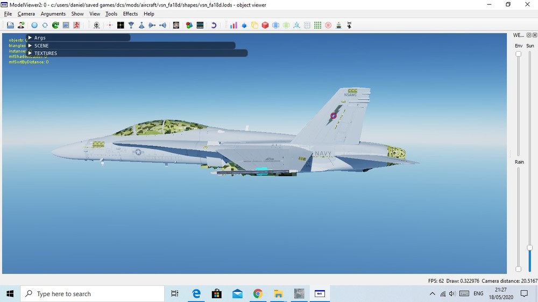Click the bar chart statistics icon
This screenshot has height=302, width=538.
pyautogui.click(x=233, y=25)
